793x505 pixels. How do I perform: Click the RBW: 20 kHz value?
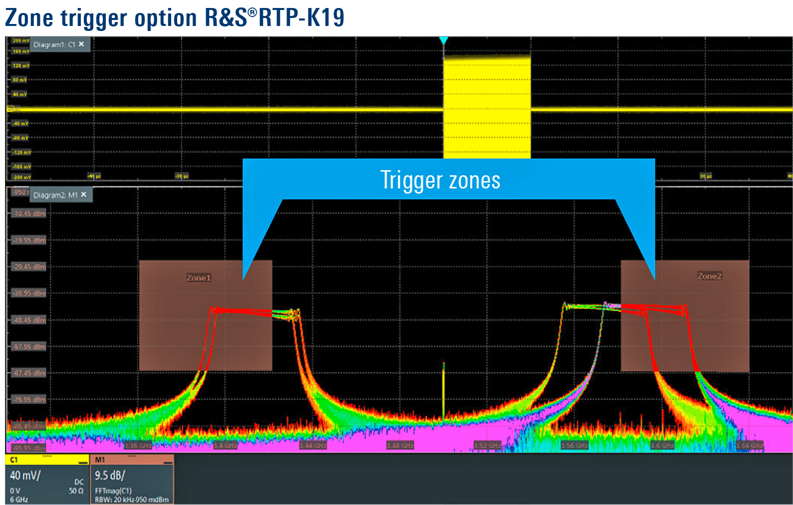point(114,500)
